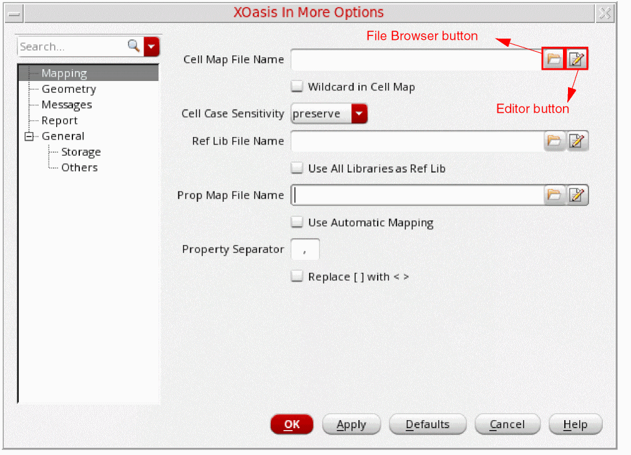Check Use All Libraries as Ref Lib

point(297,168)
